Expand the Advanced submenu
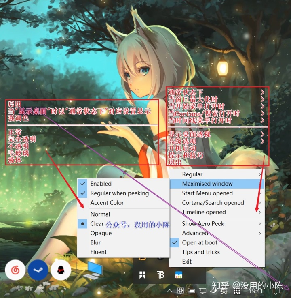The image size is (291, 298). point(217,233)
